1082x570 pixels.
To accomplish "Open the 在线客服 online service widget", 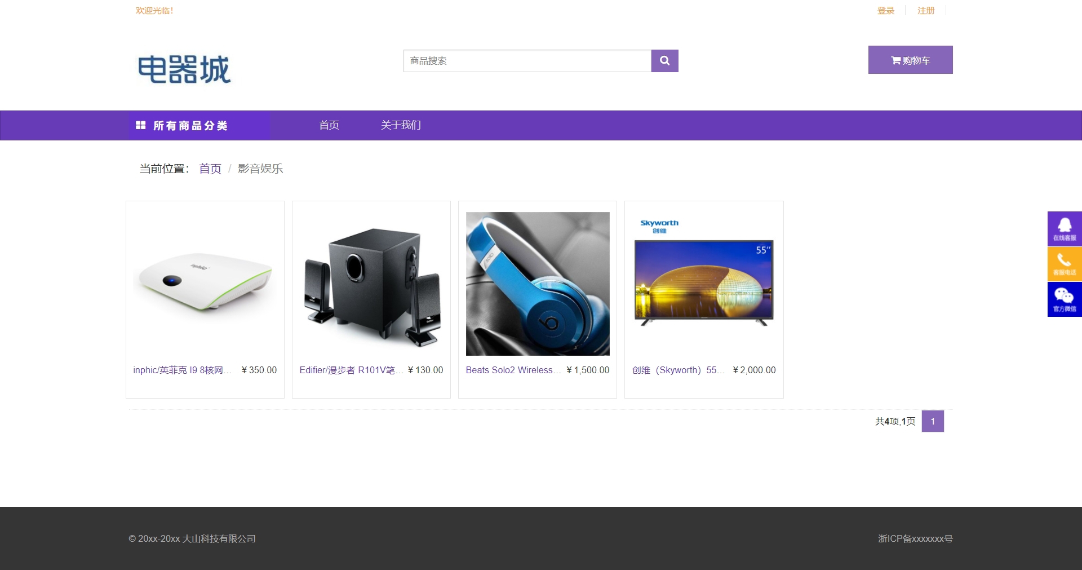I will (1065, 228).
